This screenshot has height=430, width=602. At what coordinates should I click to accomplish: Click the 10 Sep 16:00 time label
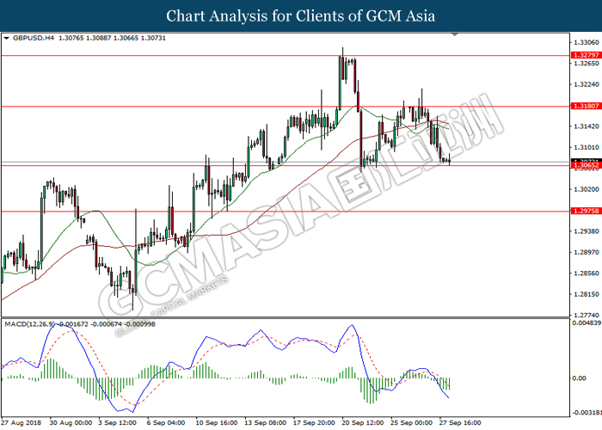point(217,423)
